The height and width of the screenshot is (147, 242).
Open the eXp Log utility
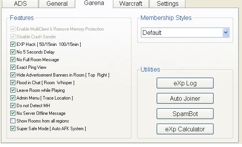pyautogui.click(x=185, y=83)
